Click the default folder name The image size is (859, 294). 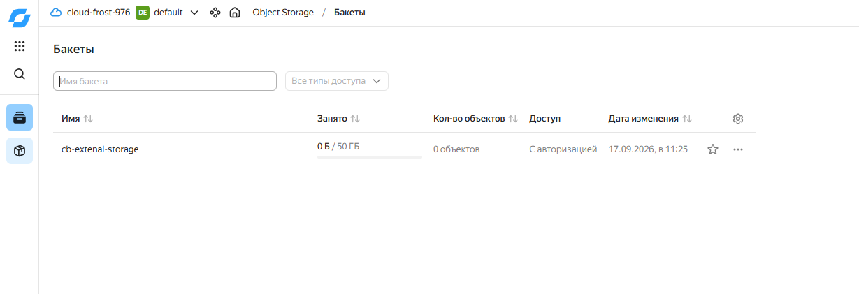coord(168,13)
